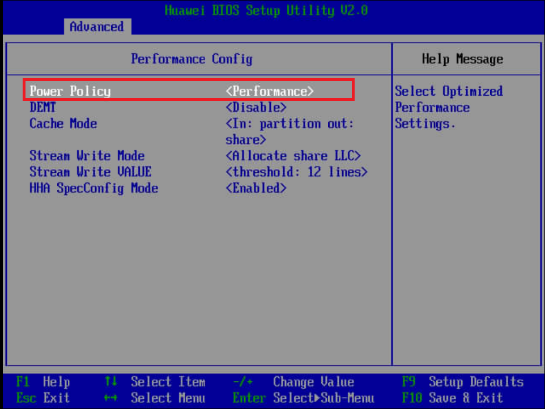The image size is (545, 409).
Task: Select the Stream Write VALUE label
Action: point(91,172)
